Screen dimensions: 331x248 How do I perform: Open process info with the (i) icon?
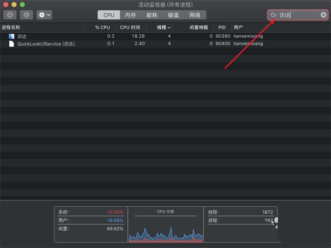point(26,15)
